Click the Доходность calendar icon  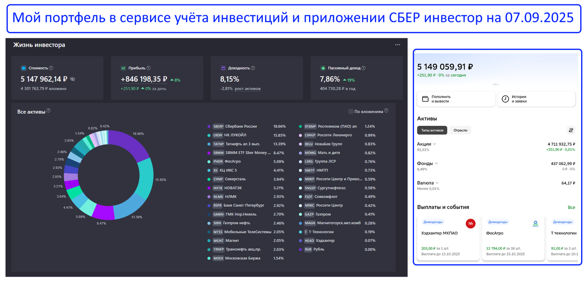pos(223,68)
